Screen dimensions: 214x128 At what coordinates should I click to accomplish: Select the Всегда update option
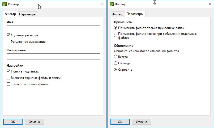point(115,57)
